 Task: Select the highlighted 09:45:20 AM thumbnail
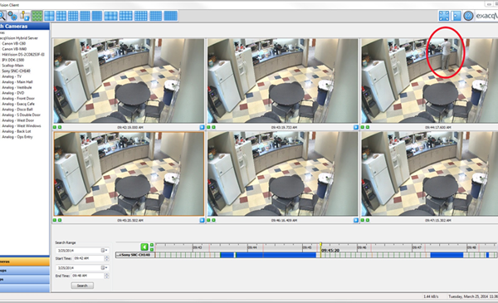point(129,174)
